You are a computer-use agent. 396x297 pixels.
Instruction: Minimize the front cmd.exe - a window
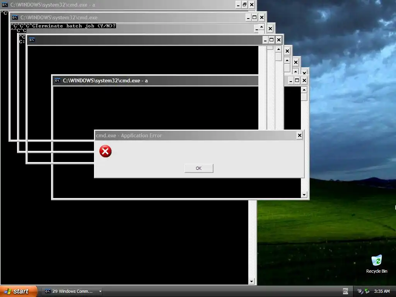pyautogui.click(x=291, y=80)
